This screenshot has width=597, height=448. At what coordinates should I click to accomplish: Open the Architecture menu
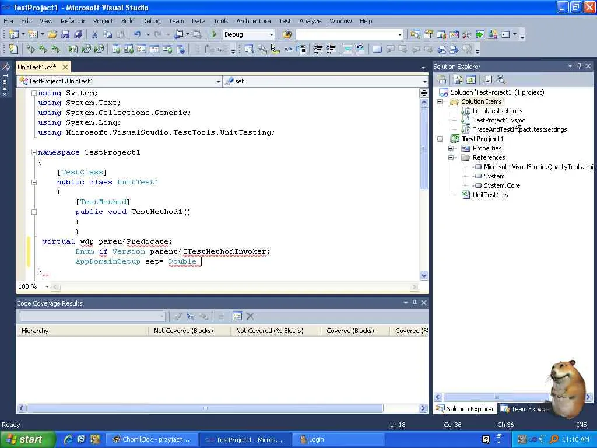pos(253,21)
